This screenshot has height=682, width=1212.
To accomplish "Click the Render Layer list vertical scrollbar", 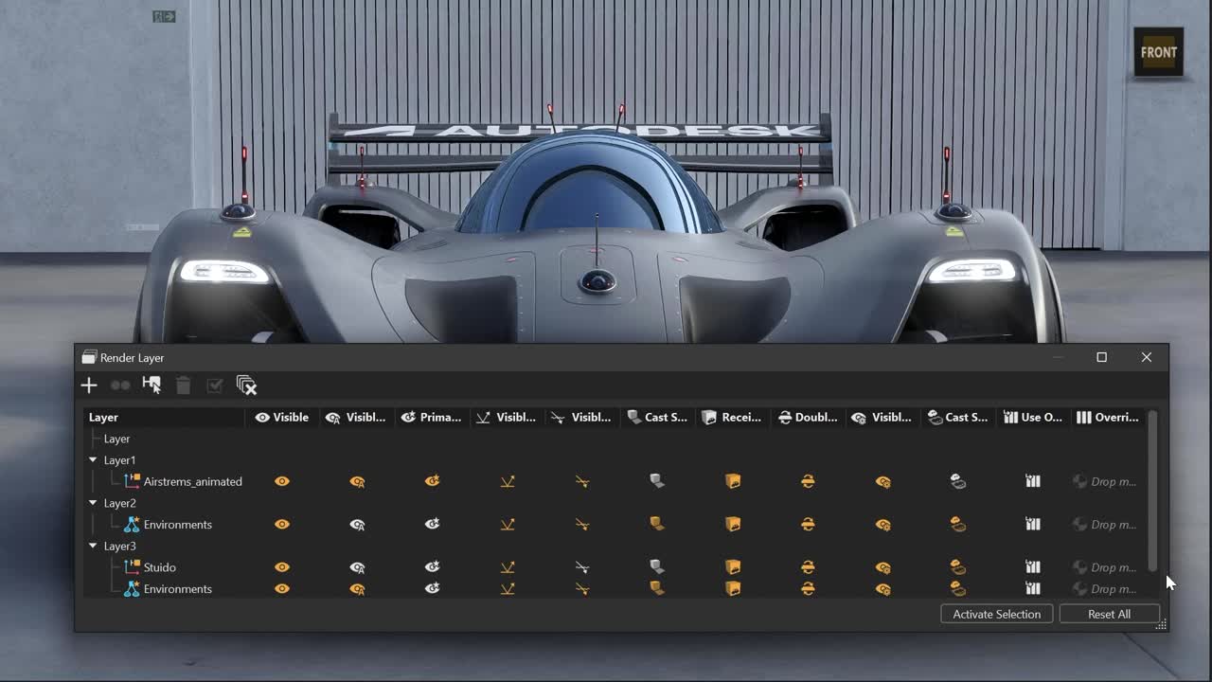I will click(x=1152, y=491).
